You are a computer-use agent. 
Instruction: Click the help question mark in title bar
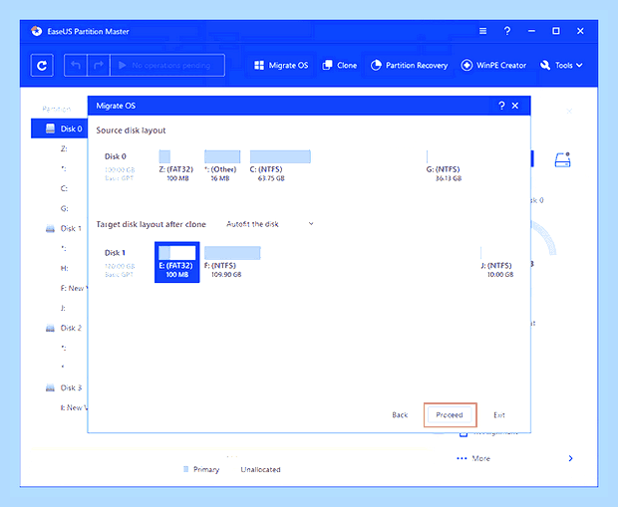point(507,31)
